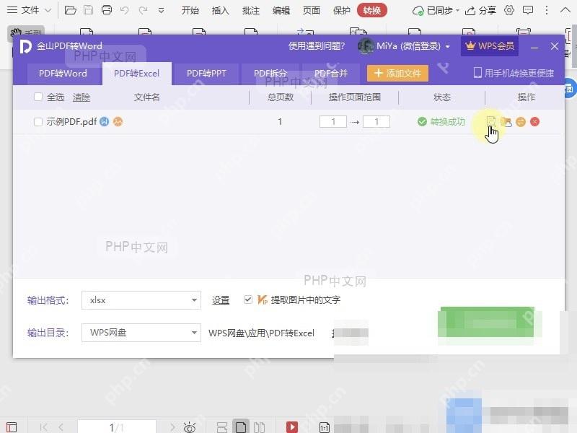
Task: Open the 保护 ribbon tab
Action: click(341, 10)
